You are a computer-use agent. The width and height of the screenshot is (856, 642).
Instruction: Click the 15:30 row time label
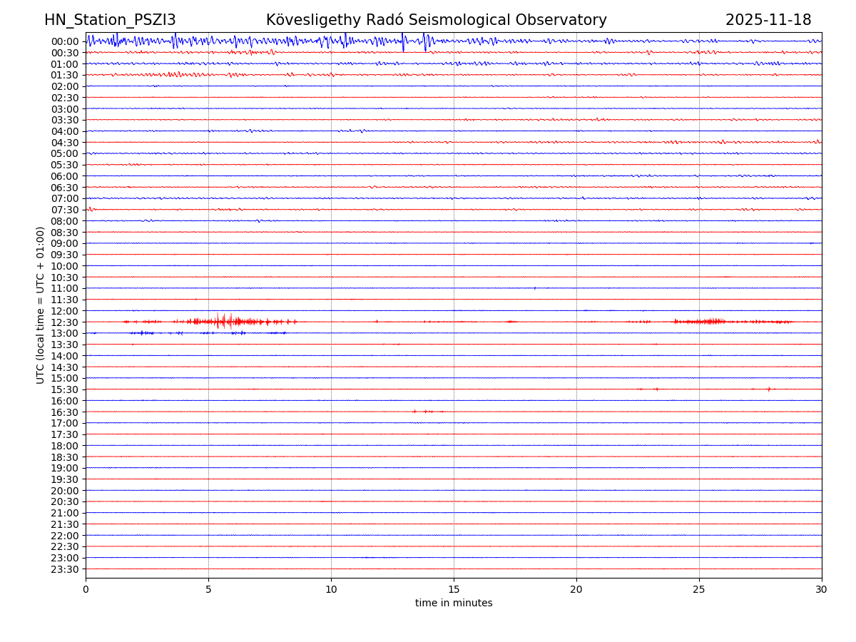64,389
